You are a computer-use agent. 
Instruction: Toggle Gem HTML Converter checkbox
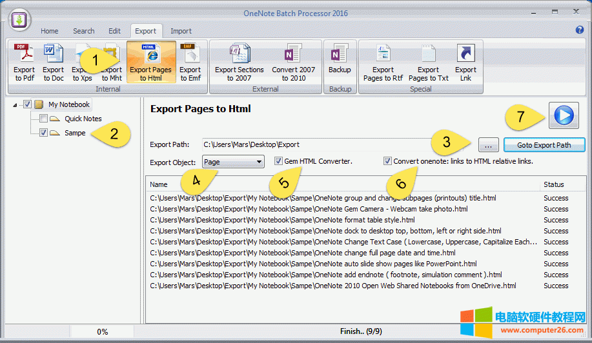coord(278,161)
